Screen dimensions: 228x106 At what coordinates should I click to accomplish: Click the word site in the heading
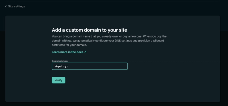tap(123, 30)
